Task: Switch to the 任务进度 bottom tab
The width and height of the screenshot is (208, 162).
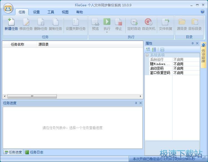Action: (x=13, y=152)
